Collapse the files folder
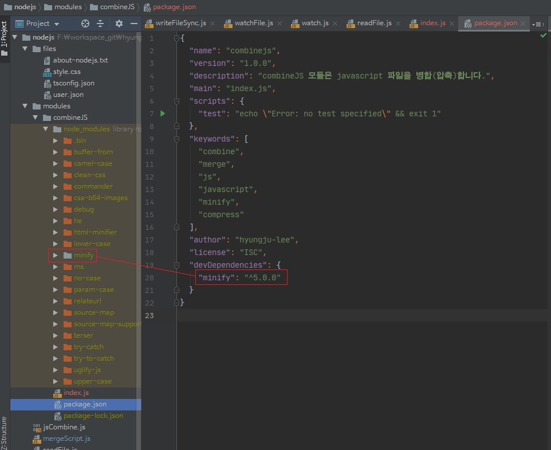Viewport: 551px width, 450px height. pyautogui.click(x=25, y=49)
